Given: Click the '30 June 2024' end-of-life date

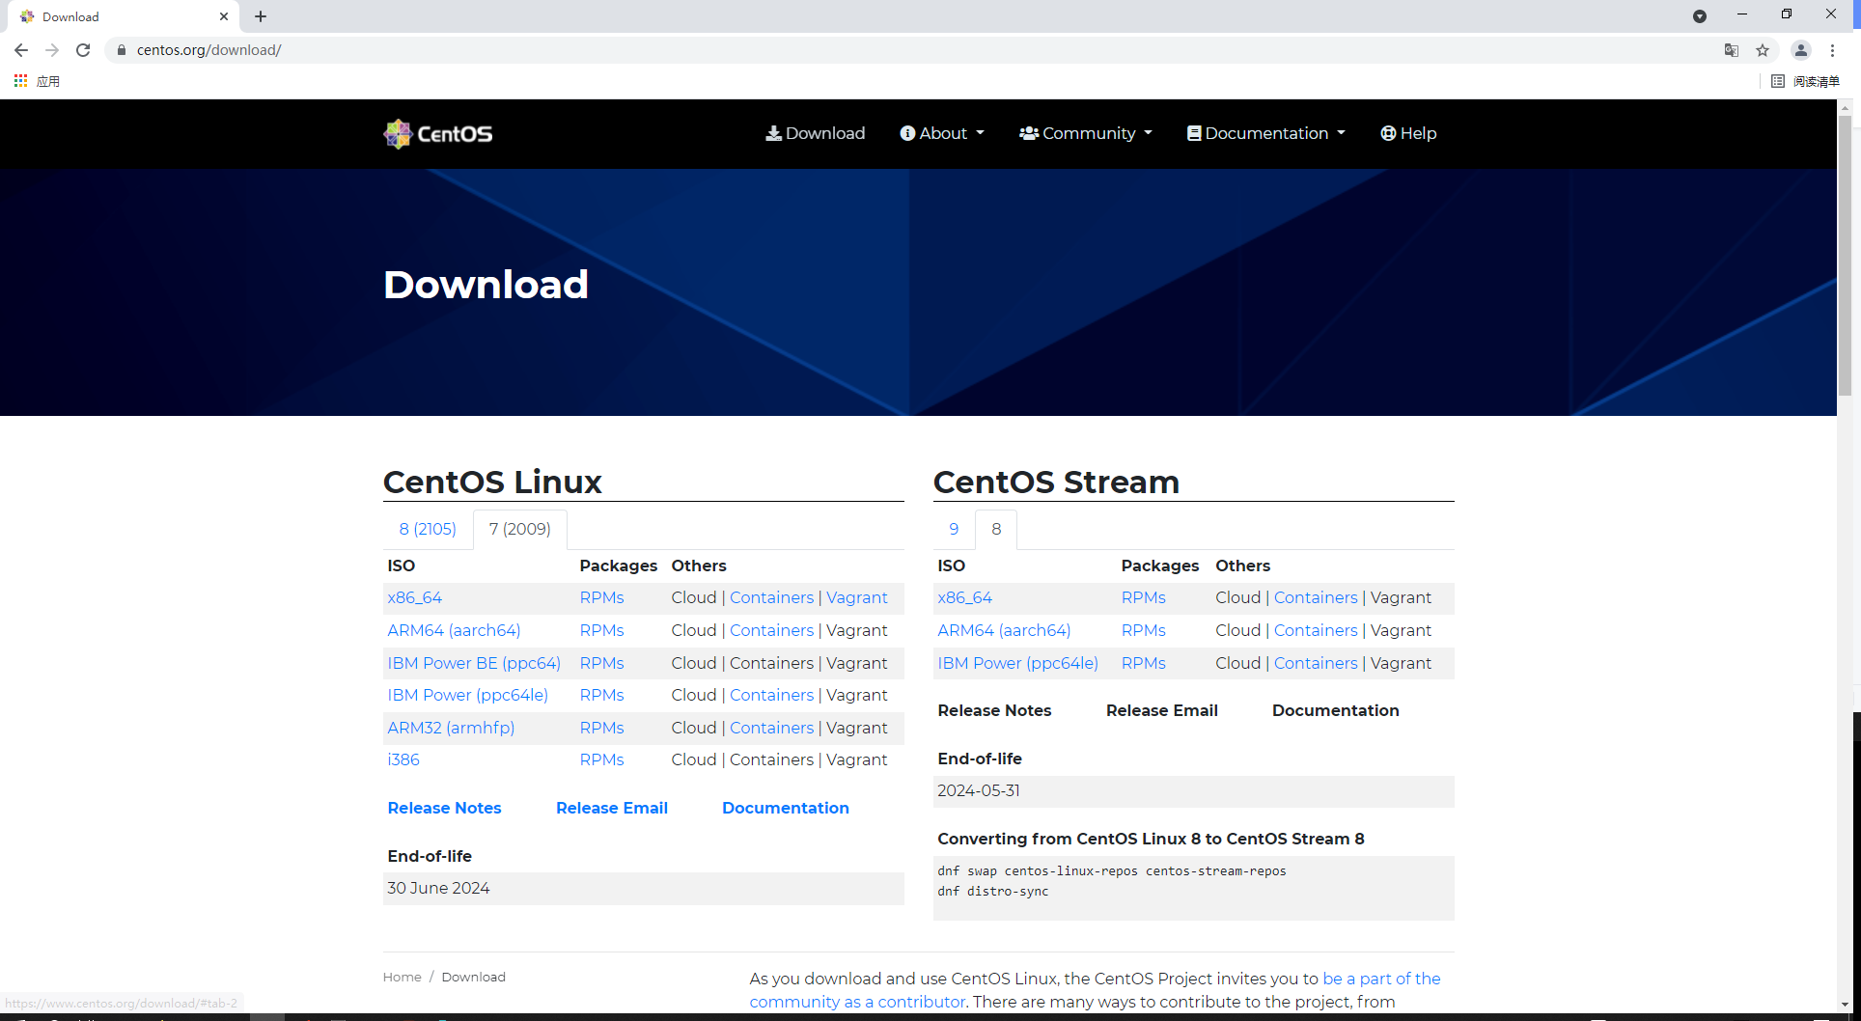Looking at the screenshot, I should coord(438,888).
